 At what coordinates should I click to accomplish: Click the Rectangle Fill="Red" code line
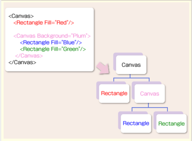[x=43, y=23]
